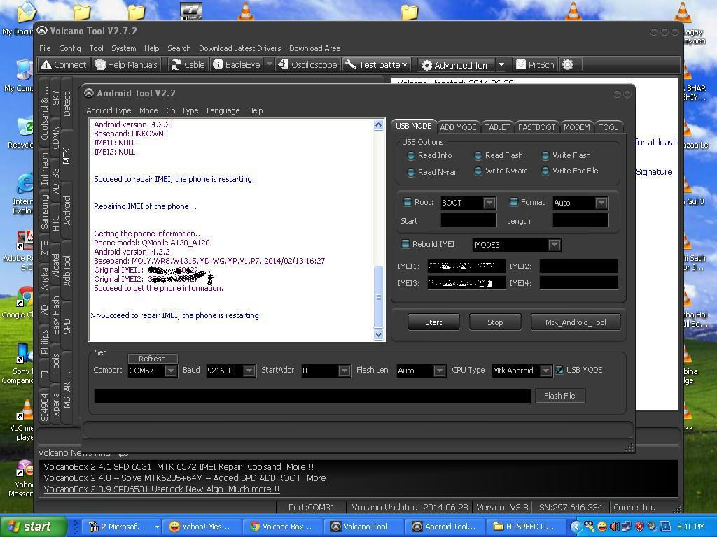Open Flash Len Auto dropdown
Viewport: 717px width, 537px height.
coord(440,371)
